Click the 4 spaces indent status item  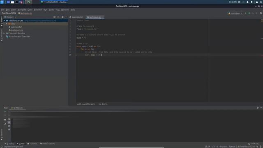[x=223, y=147]
